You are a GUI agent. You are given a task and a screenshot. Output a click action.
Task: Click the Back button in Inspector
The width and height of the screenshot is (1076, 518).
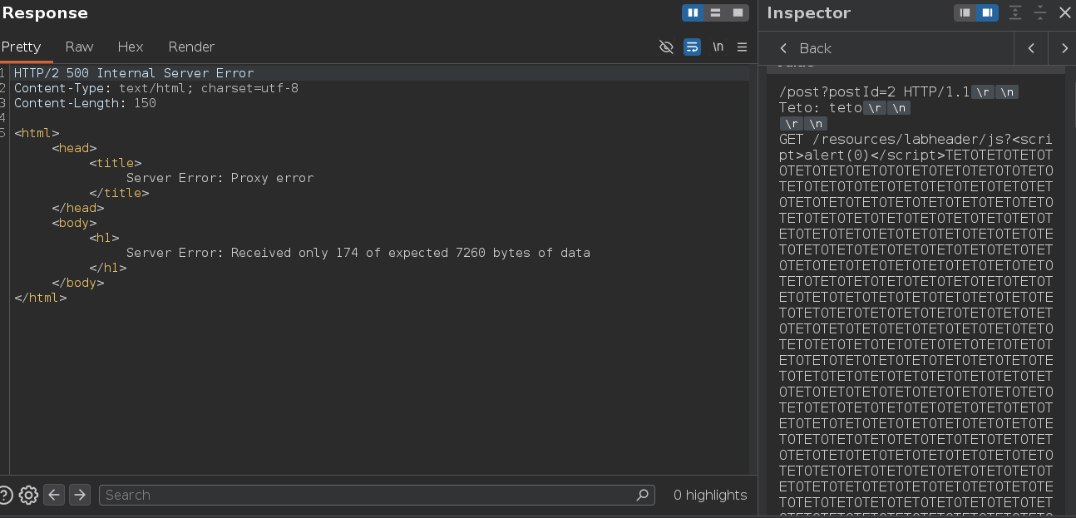(x=805, y=48)
